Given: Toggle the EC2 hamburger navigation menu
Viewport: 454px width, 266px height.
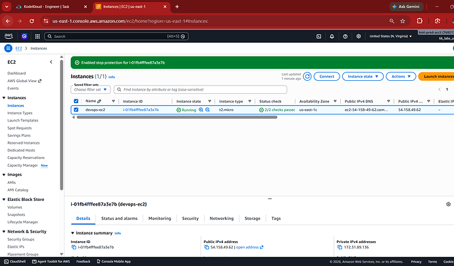Looking at the screenshot, I should [x=8, y=49].
